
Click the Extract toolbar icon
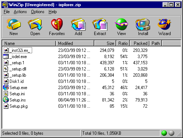[100, 24]
